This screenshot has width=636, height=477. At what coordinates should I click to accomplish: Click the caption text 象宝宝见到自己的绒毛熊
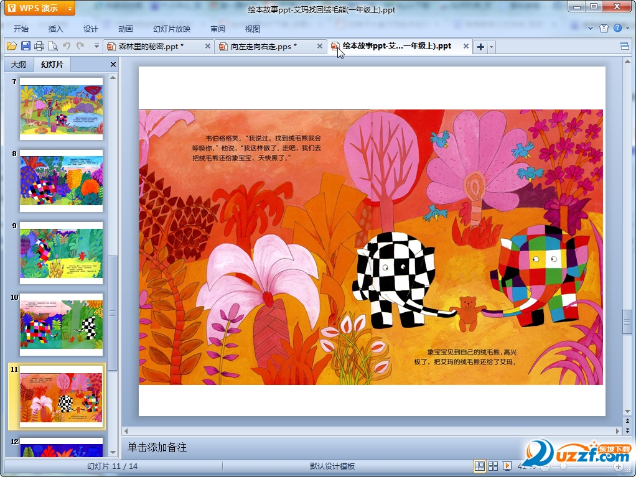point(465,357)
